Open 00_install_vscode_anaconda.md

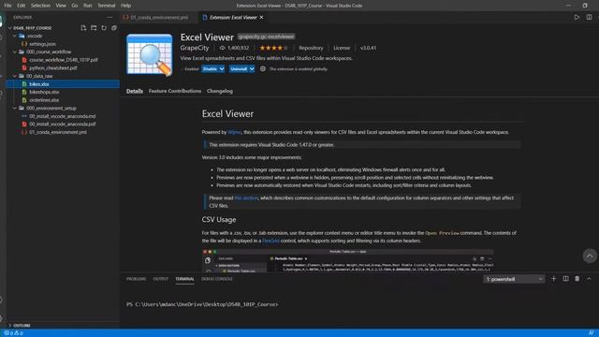click(x=63, y=116)
